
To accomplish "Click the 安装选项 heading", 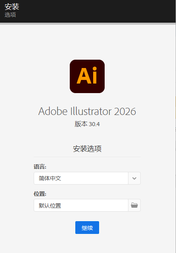I will point(87,149).
